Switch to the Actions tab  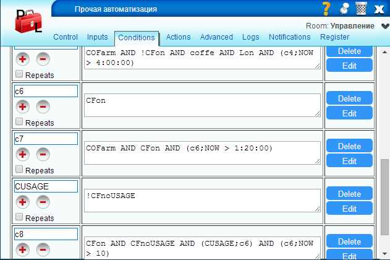pos(179,37)
